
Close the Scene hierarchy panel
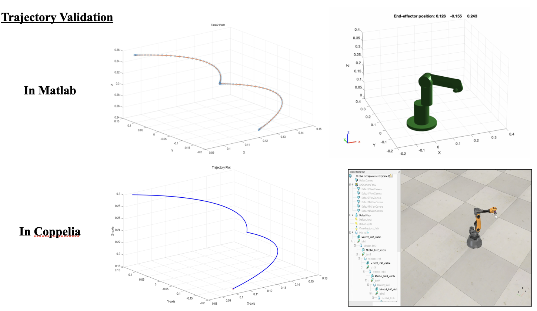coord(398,172)
